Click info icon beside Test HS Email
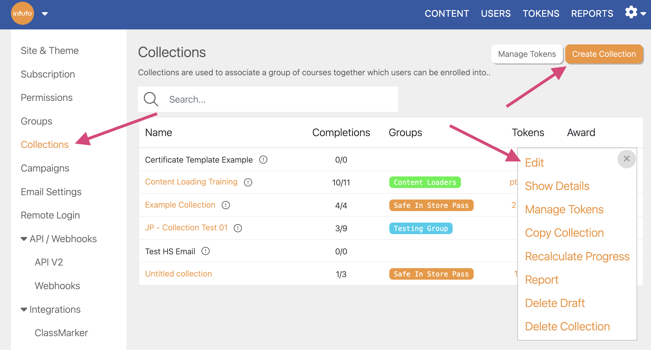This screenshot has height=350, width=651. (x=205, y=251)
